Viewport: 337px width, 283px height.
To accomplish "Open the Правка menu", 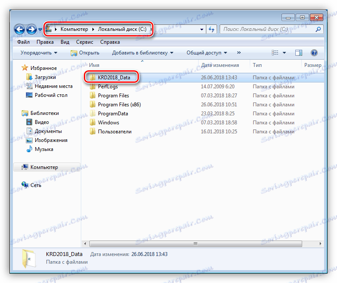I will click(x=45, y=42).
